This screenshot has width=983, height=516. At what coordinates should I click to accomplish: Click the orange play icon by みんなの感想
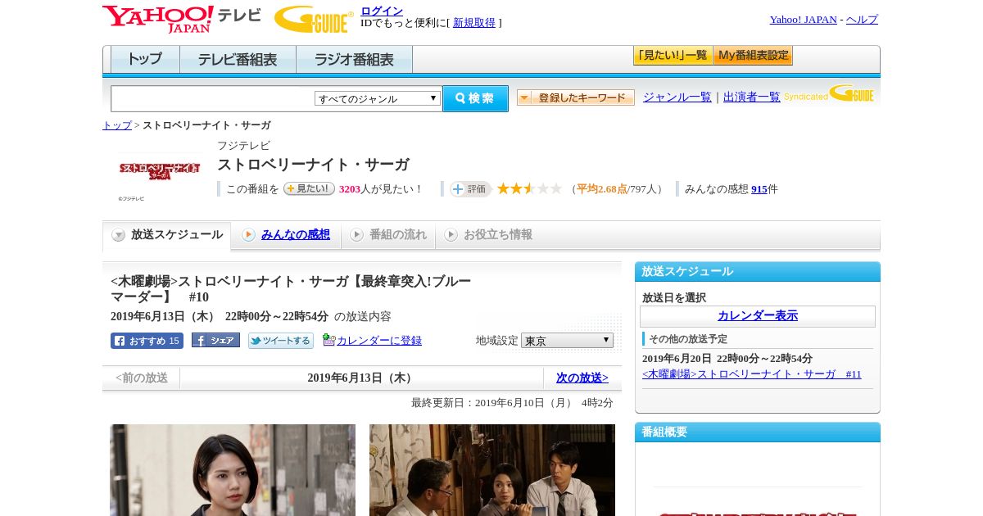click(248, 235)
